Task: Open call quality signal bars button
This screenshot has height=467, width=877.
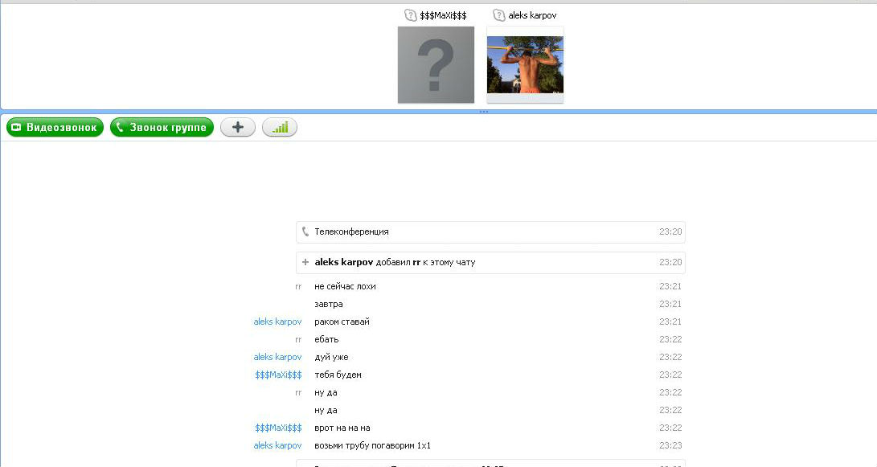Action: point(280,128)
